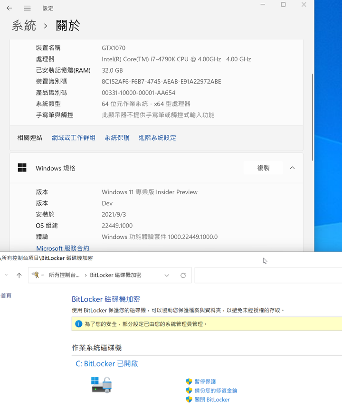Image resolution: width=342 pixels, height=418 pixels.
Task: Click 備份您的修復金鑰 link
Action: (216, 390)
